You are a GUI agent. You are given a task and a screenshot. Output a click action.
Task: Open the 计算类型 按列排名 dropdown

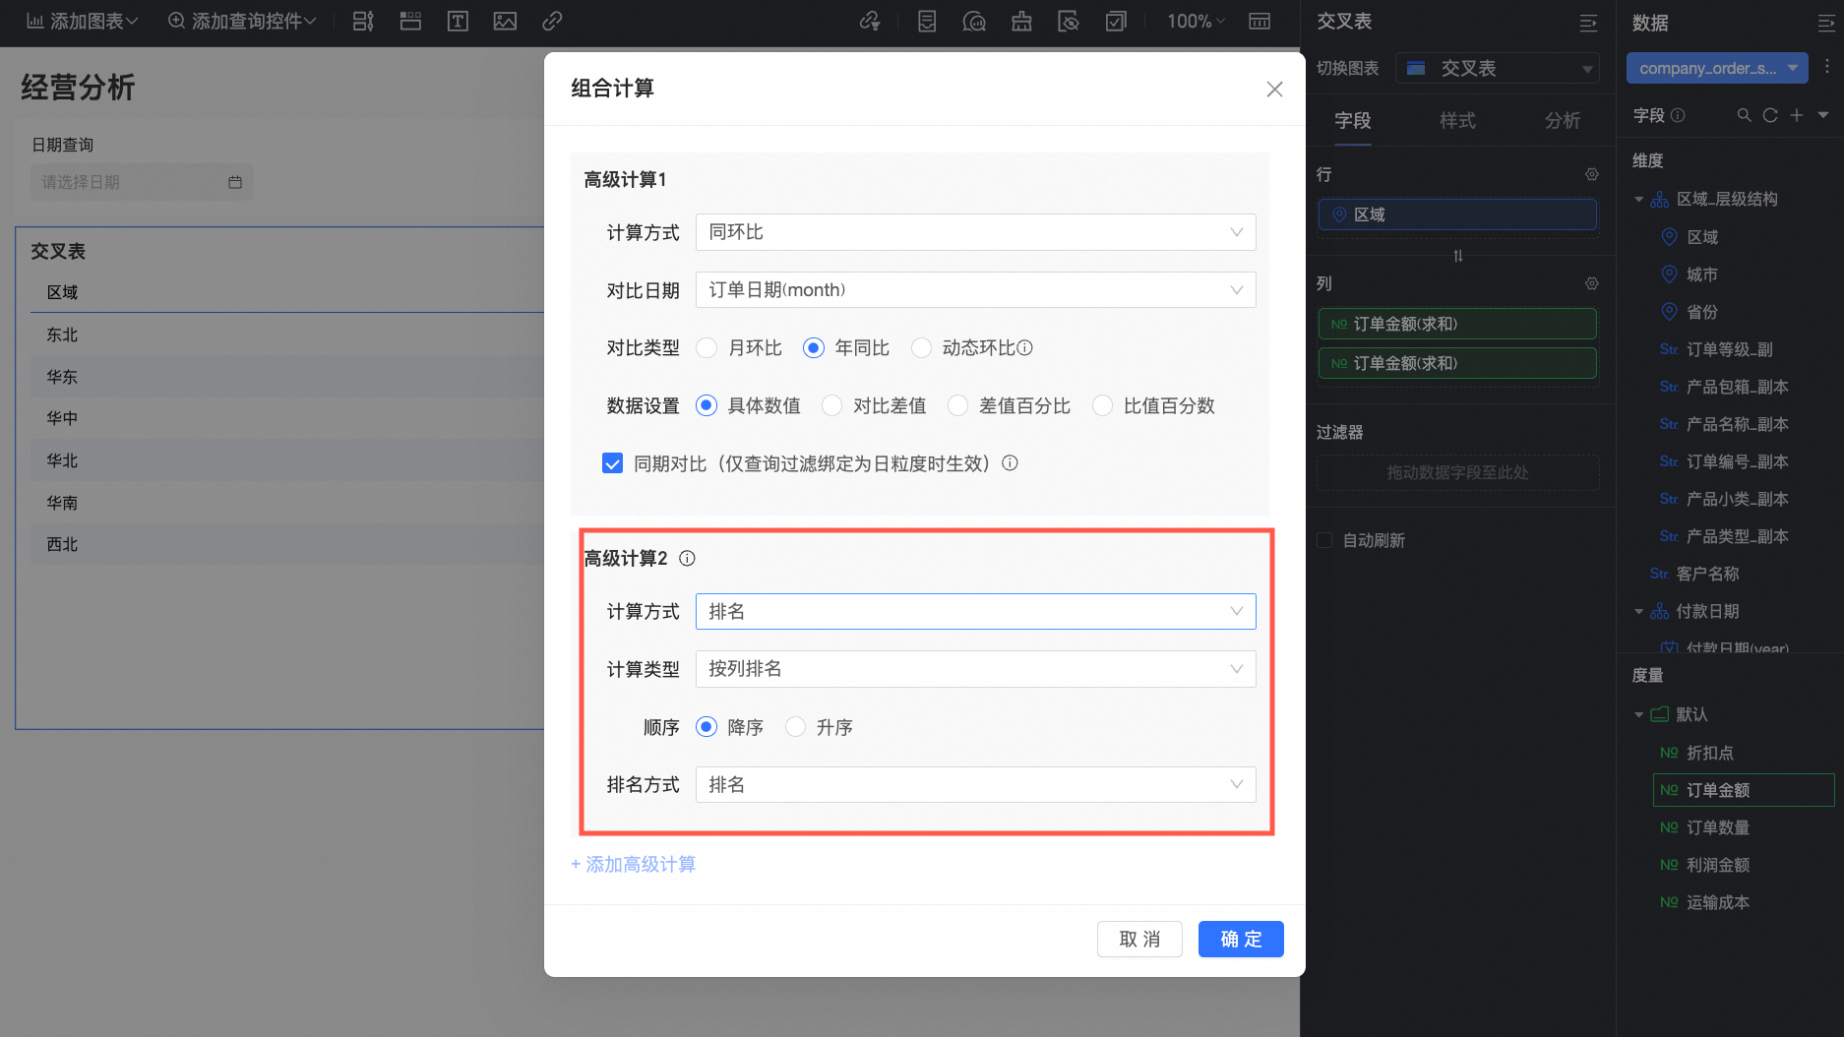[975, 669]
